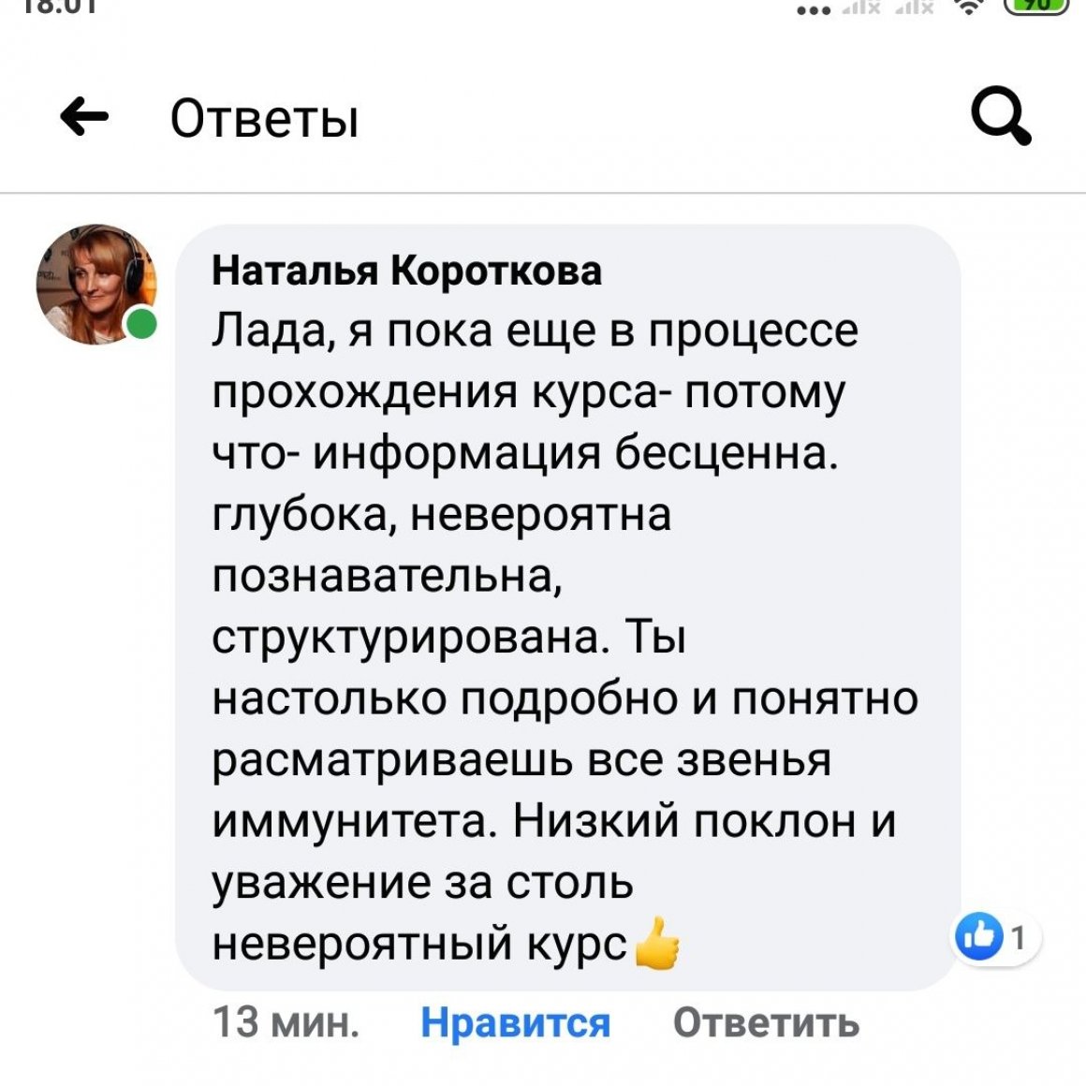
Task: Click the Ответы header title
Action: pyautogui.click(x=264, y=120)
